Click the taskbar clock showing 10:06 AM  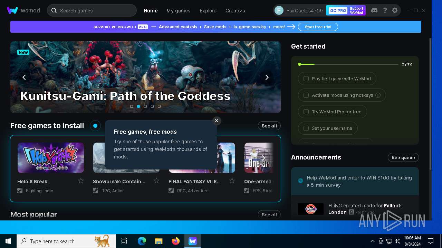coord(412,241)
